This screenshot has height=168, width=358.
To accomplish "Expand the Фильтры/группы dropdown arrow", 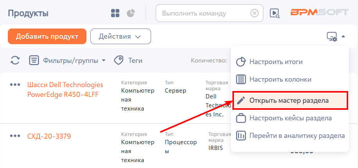I will [104, 61].
